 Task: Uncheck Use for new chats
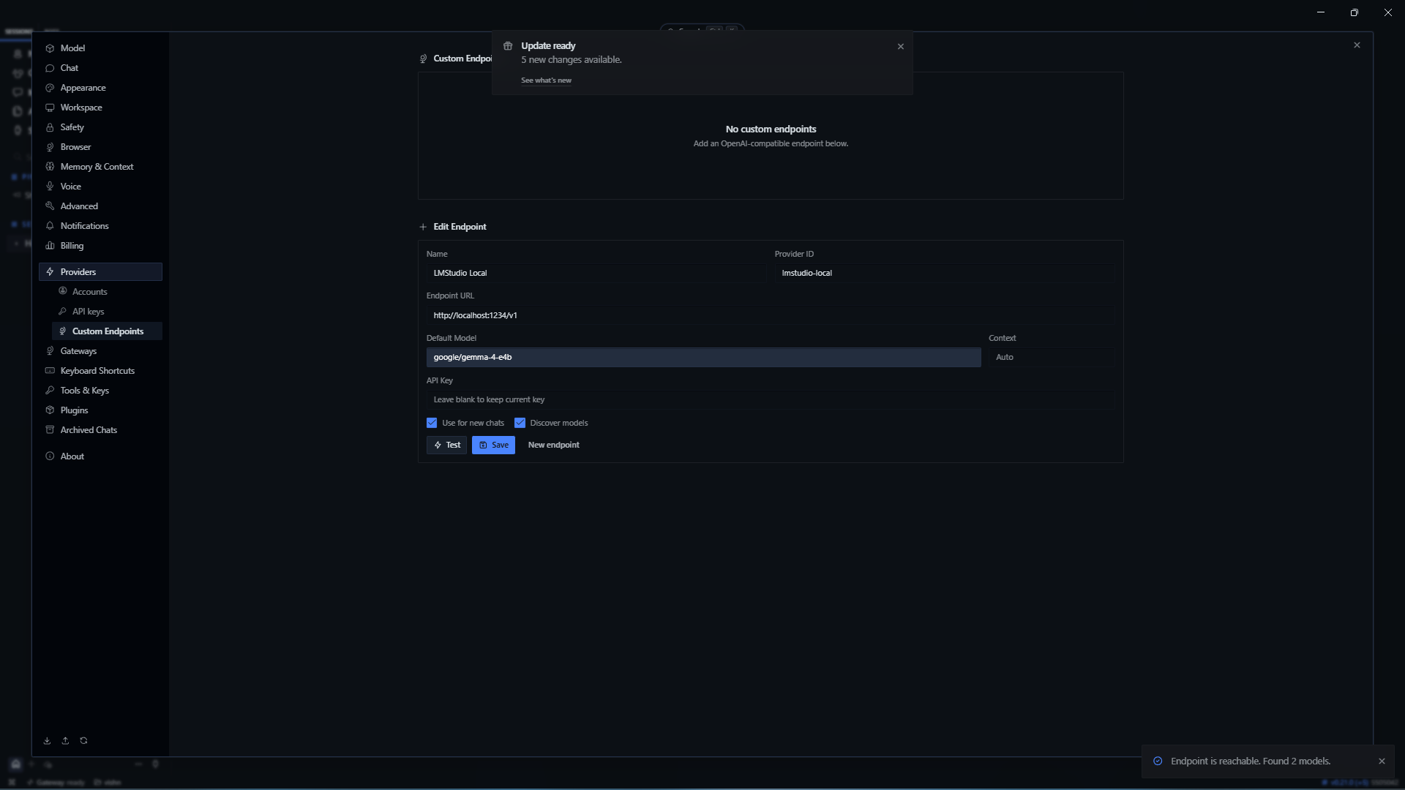tap(432, 423)
